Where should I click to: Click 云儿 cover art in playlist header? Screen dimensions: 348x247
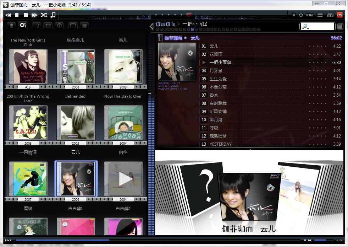[177, 61]
